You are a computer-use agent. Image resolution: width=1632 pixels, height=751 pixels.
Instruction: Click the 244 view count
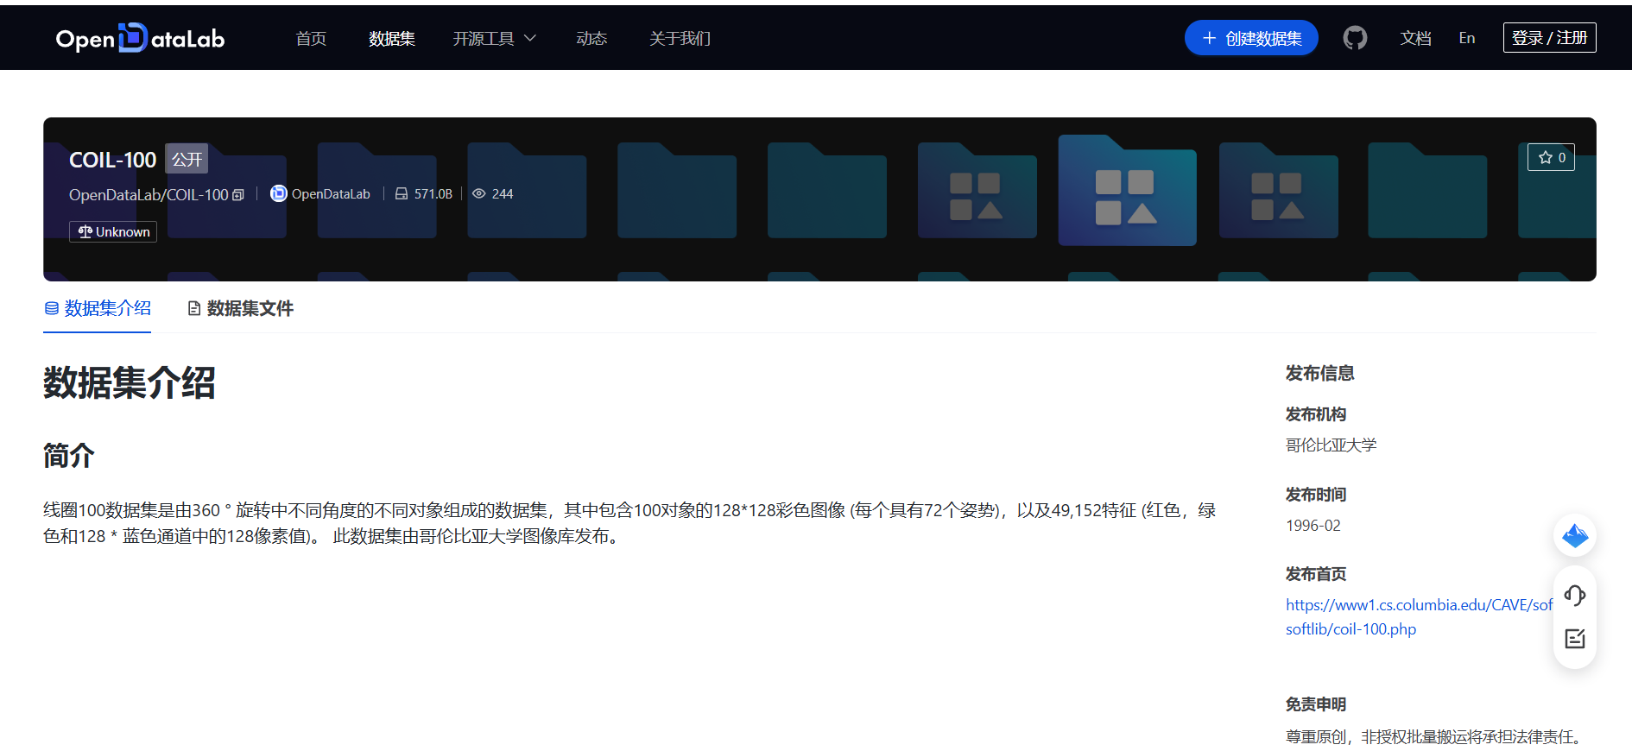click(x=503, y=194)
